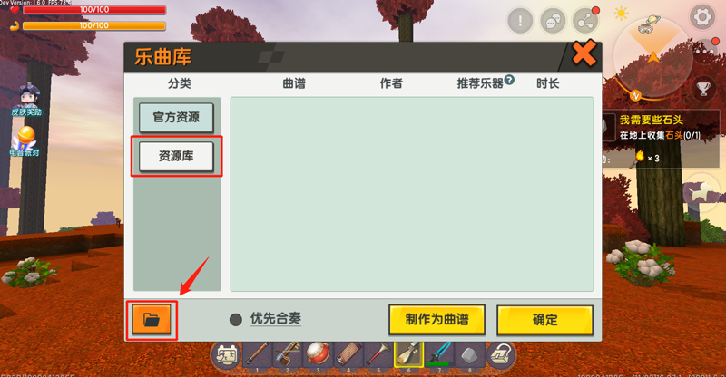The height and width of the screenshot is (377, 726).
Task: Open the folder icon button
Action: (152, 319)
